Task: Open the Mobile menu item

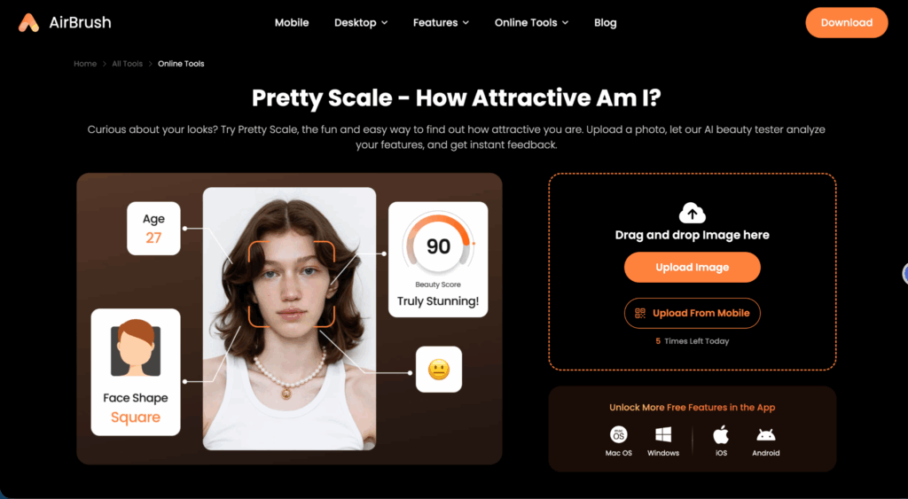Action: coord(292,22)
